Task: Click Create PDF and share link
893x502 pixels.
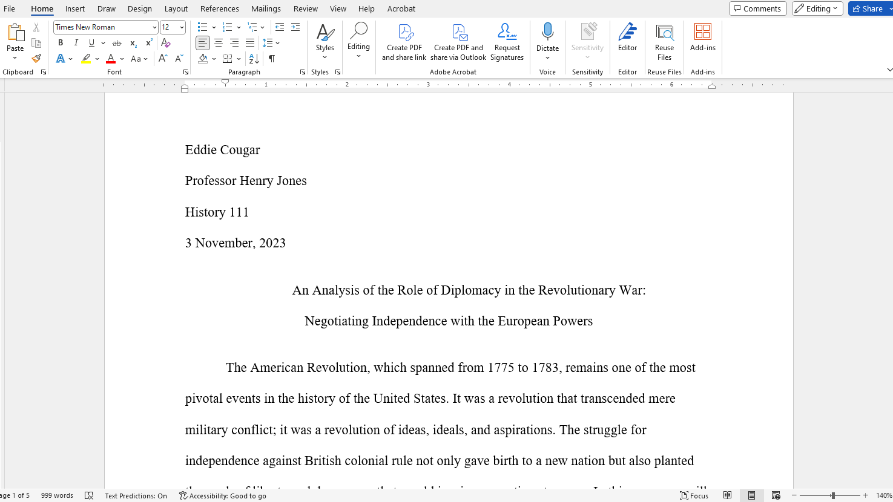Action: (x=404, y=42)
